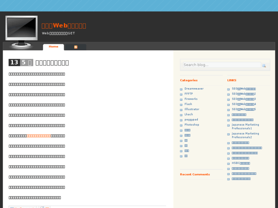Open the post title next to date 13

tap(52, 63)
